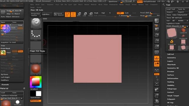This screenshot has height=106, width=189.
Task: Expand the Masking subpalette
Action: tap(170, 82)
